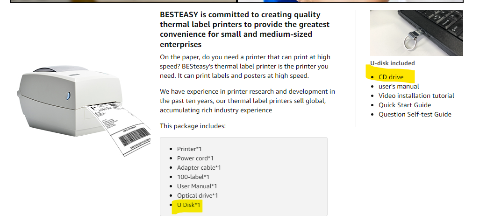This screenshot has height=220, width=501.
Task: Click 'This package includes:' text
Action: pyautogui.click(x=193, y=126)
